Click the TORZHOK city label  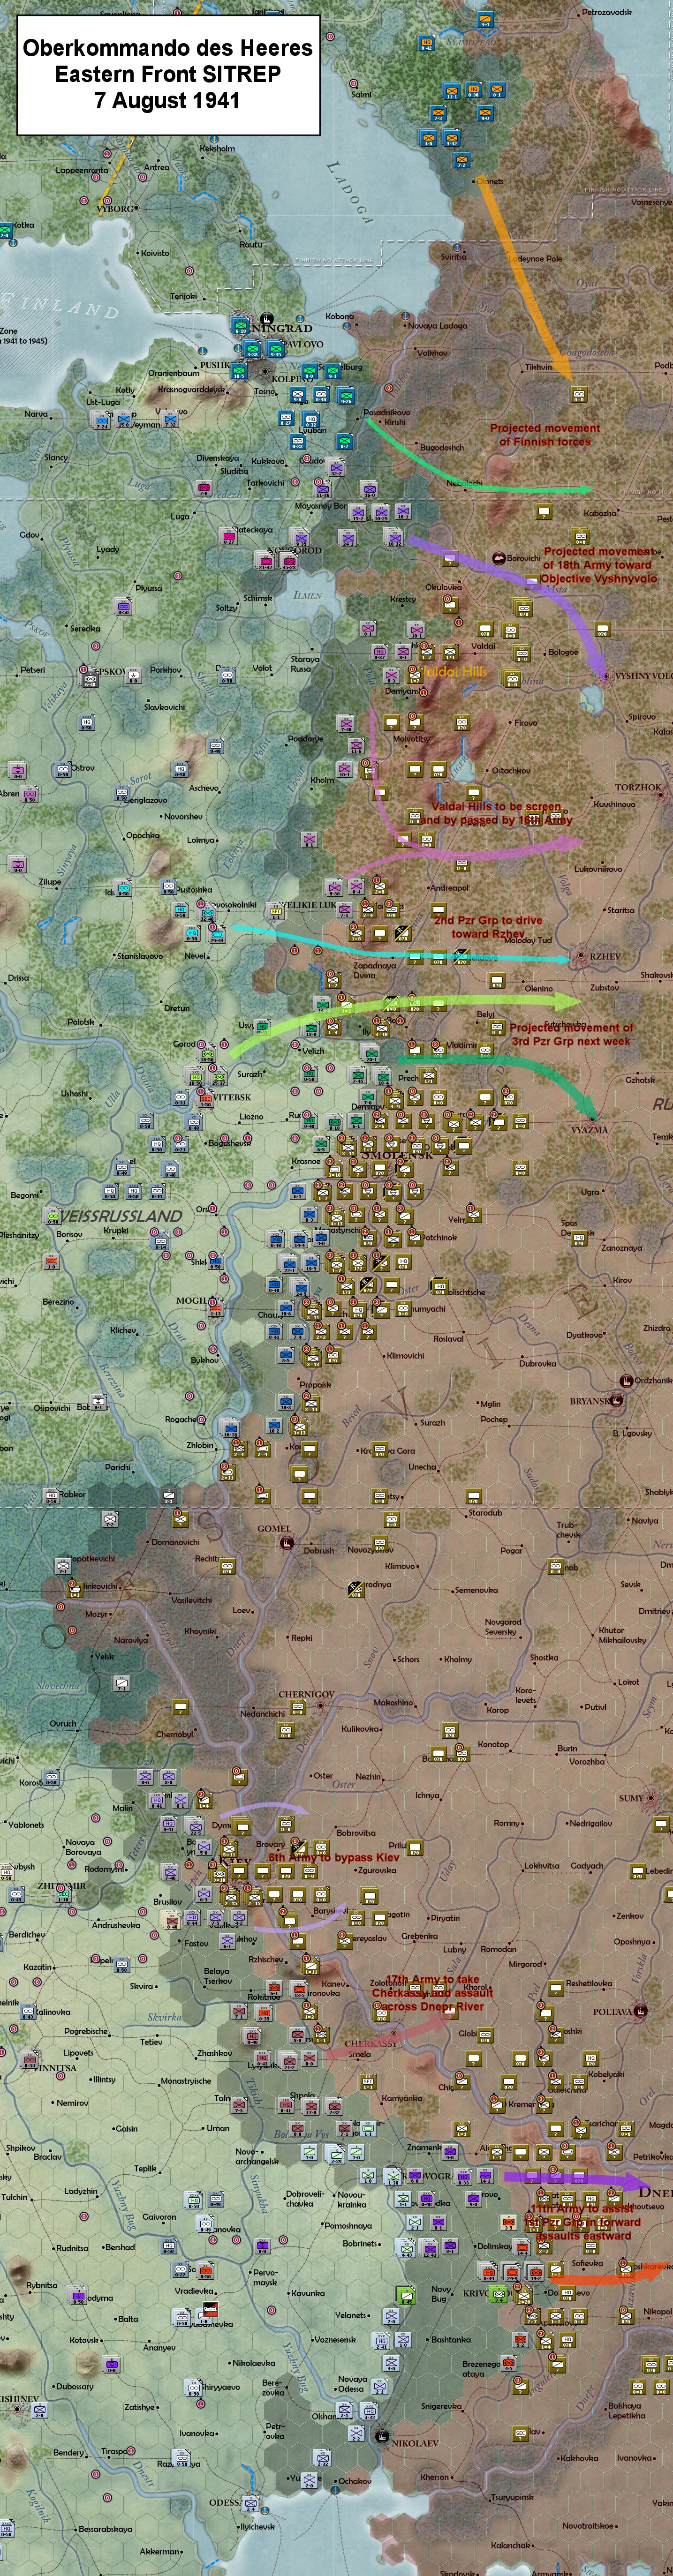click(x=638, y=787)
